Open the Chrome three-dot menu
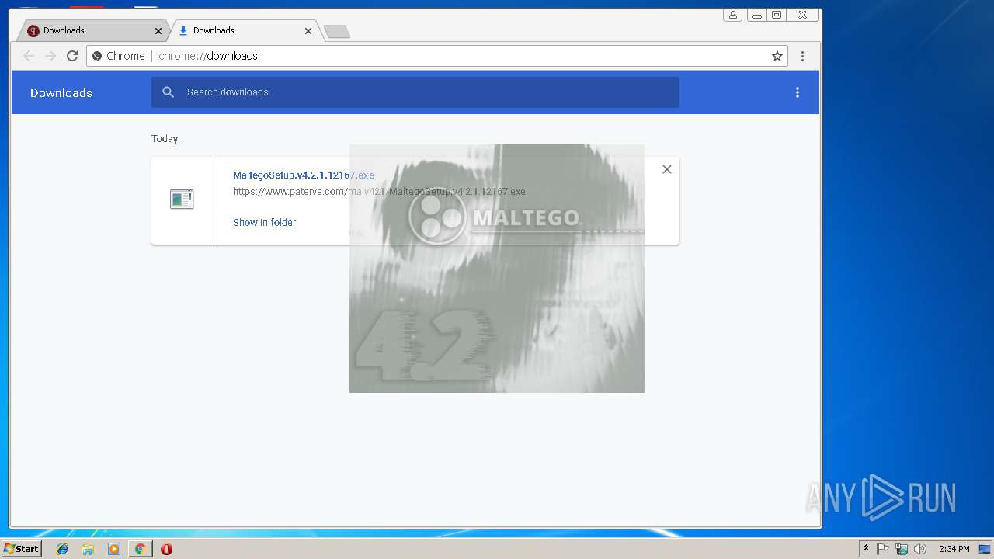The height and width of the screenshot is (559, 994). click(x=802, y=56)
